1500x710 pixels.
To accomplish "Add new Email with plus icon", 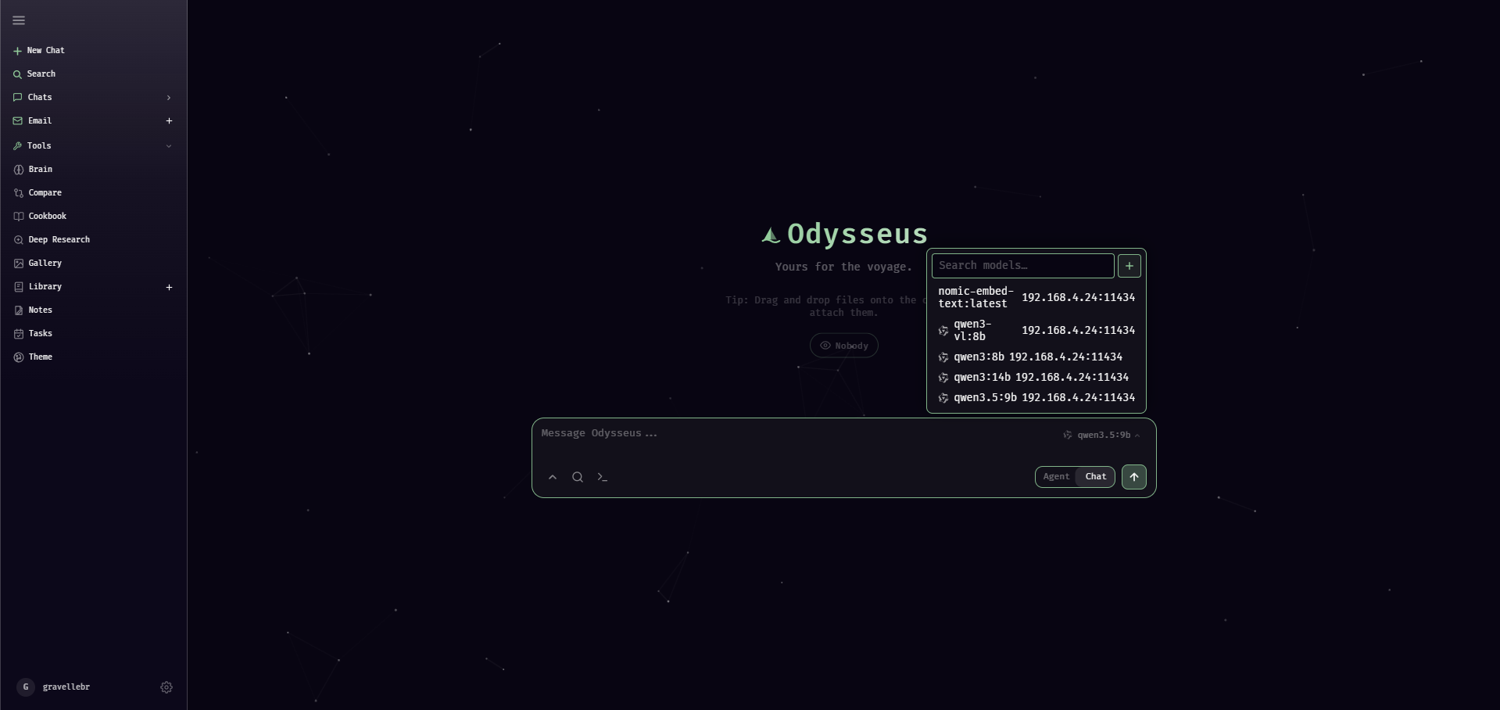I will 169,120.
